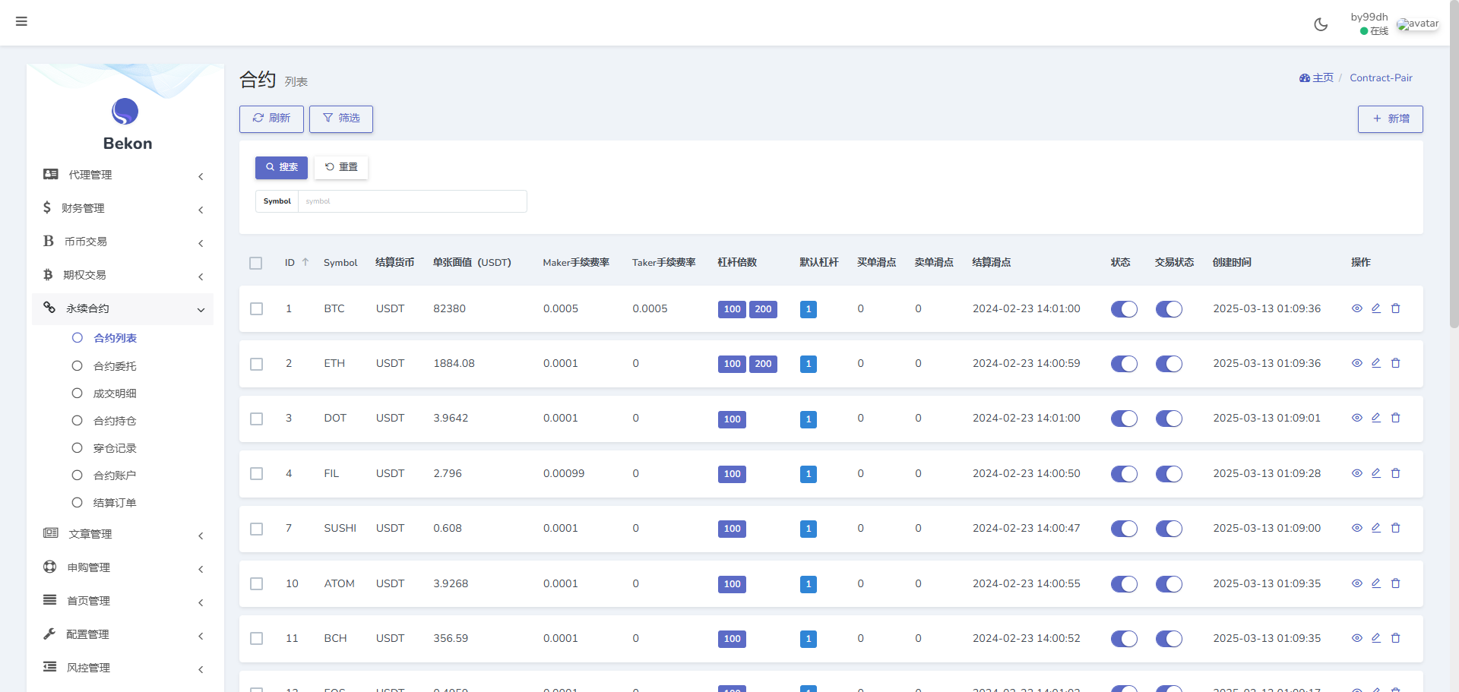Turn off ETH trading status toggle

pyautogui.click(x=1169, y=364)
